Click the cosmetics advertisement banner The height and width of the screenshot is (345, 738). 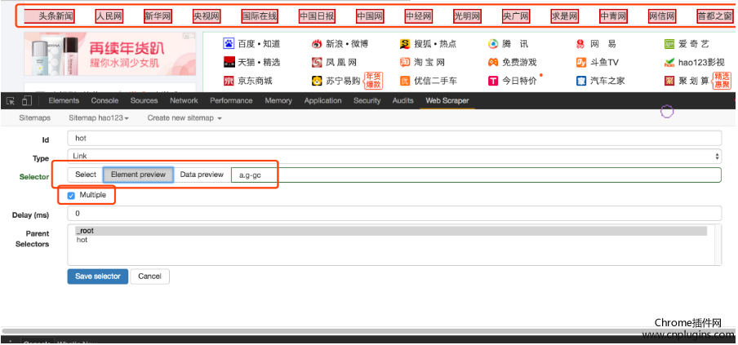[109, 54]
